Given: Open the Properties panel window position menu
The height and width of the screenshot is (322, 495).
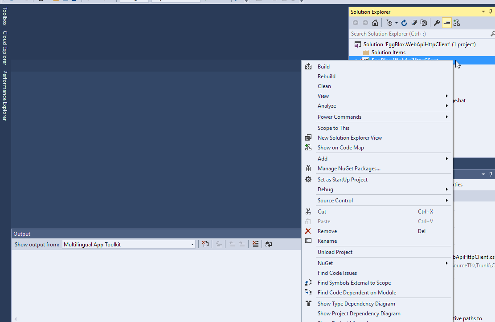Looking at the screenshot, I should tap(483, 174).
